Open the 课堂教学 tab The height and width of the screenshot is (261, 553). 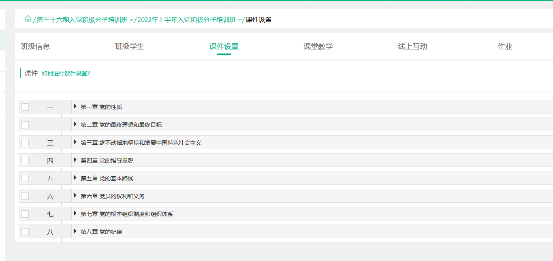pyautogui.click(x=318, y=46)
